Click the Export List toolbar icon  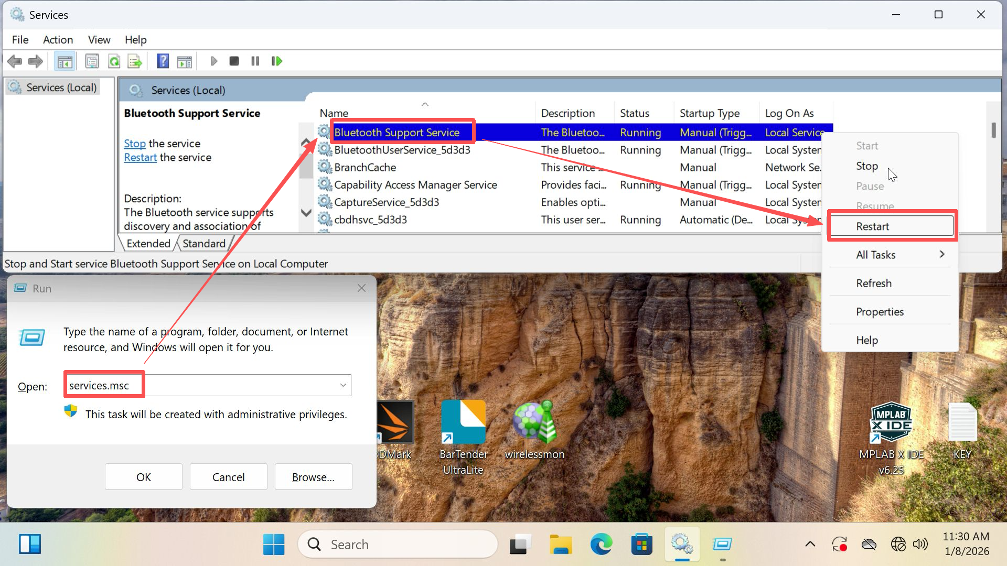135,61
